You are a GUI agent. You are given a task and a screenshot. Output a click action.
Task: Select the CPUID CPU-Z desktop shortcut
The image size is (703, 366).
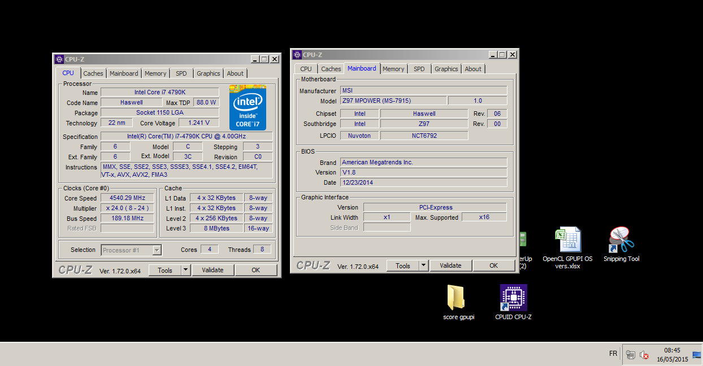pyautogui.click(x=513, y=302)
